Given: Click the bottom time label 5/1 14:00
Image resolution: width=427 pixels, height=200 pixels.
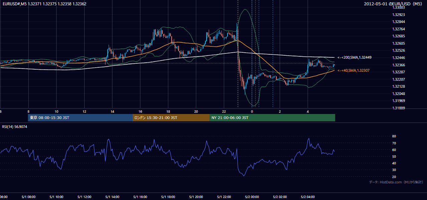Looking at the screenshot, I should pyautogui.click(x=112, y=197).
